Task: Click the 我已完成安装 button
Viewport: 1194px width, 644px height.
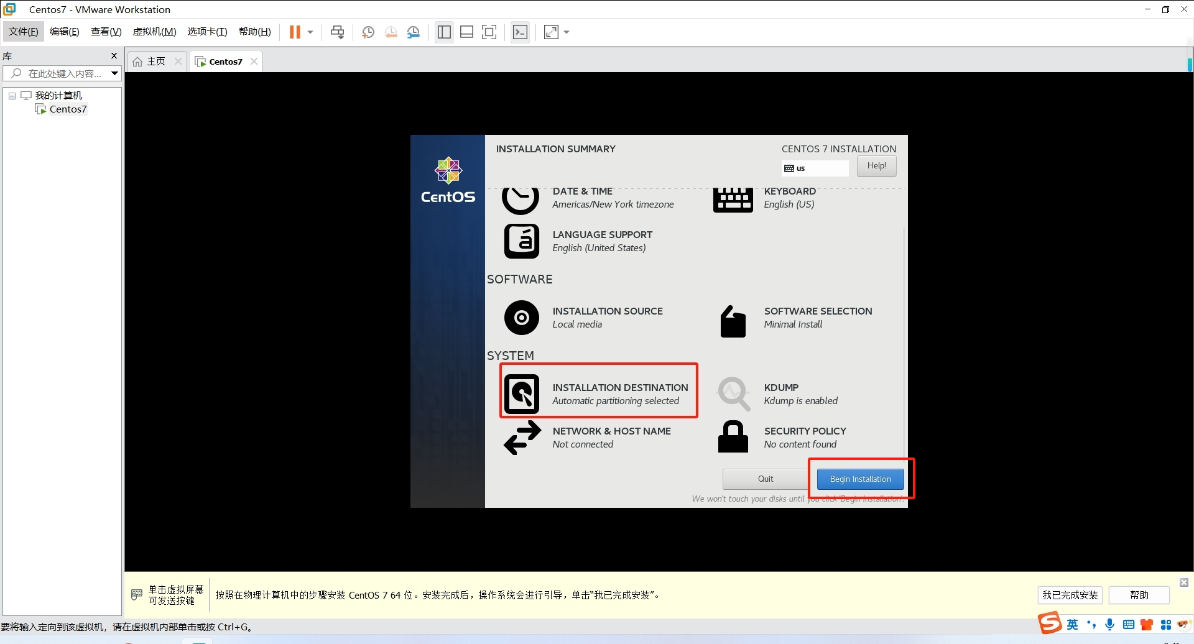Action: pos(1070,595)
